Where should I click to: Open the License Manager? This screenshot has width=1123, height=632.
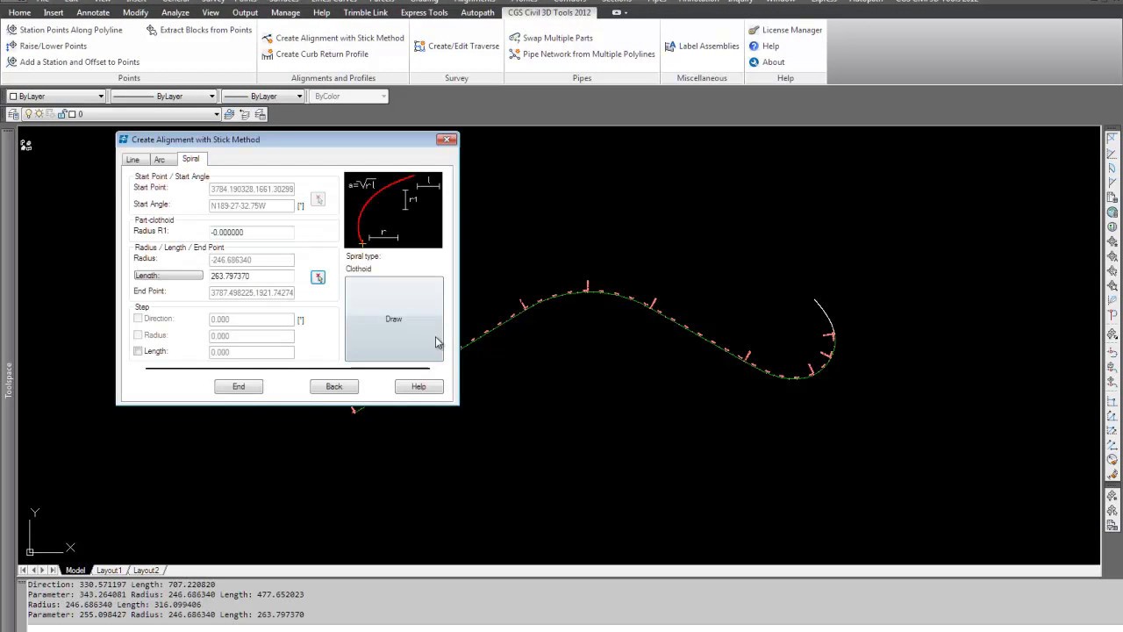[x=785, y=30]
